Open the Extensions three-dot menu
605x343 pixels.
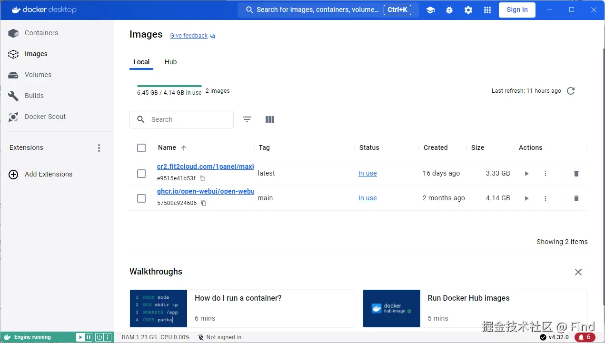click(x=99, y=148)
